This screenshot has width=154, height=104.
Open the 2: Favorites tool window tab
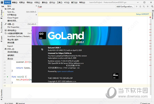coord(2,95)
